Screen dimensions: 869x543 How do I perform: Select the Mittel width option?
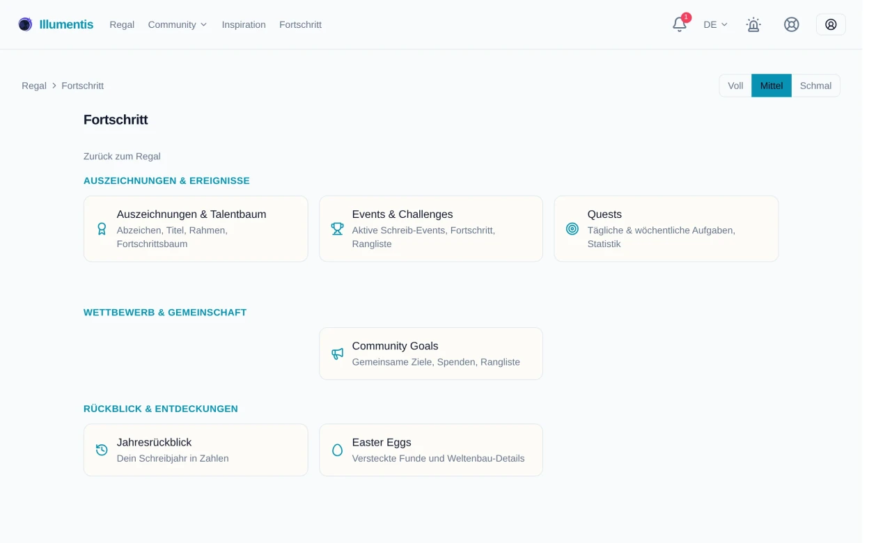[x=772, y=86]
